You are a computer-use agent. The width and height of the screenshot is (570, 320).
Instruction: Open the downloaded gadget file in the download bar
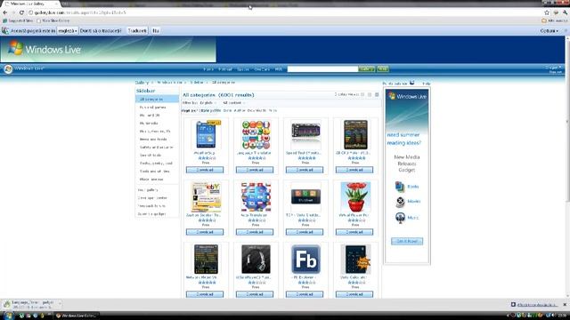[31, 304]
